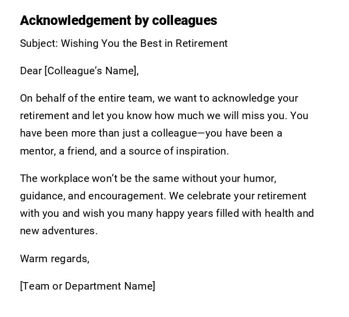Image resolution: width=349 pixels, height=317 pixels.
Task: Click the "Acknowledgement by colleagues" heading
Action: (x=118, y=20)
